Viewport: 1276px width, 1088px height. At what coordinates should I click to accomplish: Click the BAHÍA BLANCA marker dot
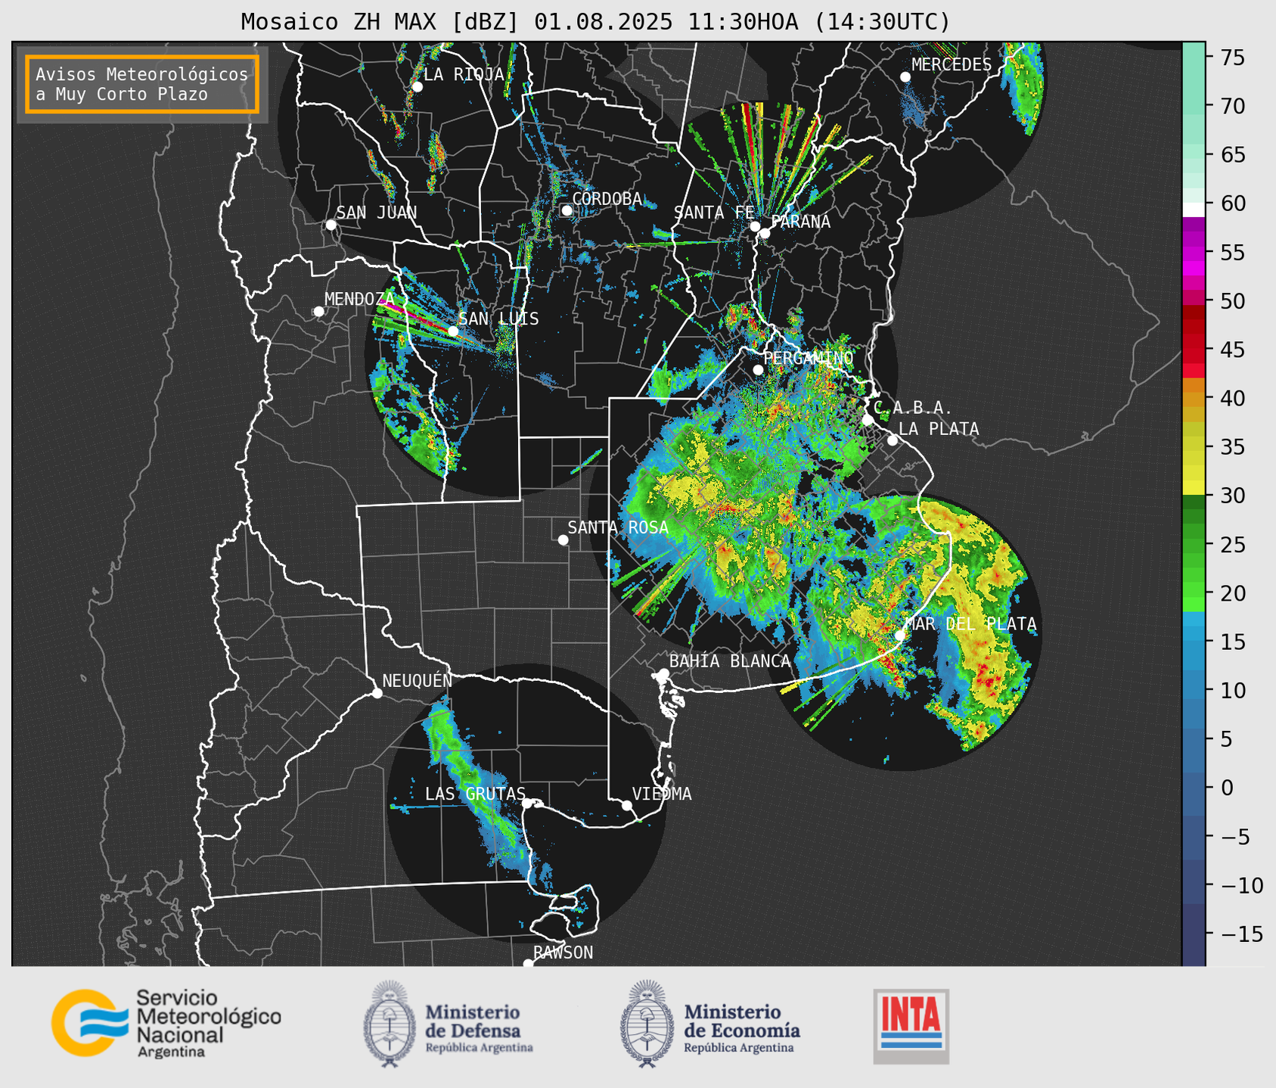tap(663, 673)
